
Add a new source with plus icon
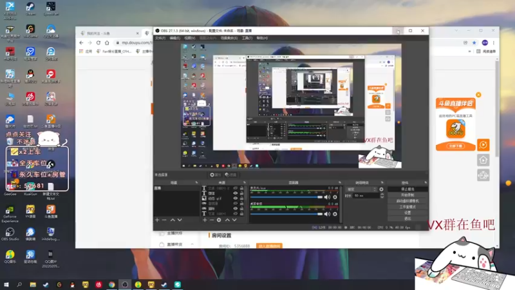[205, 220]
